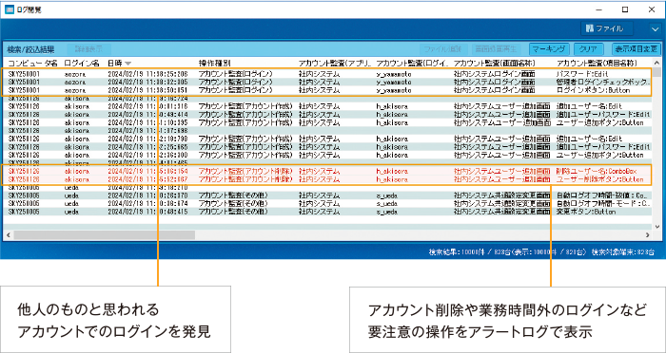Select the red アカウント削除 ComboBox log row

[328, 171]
